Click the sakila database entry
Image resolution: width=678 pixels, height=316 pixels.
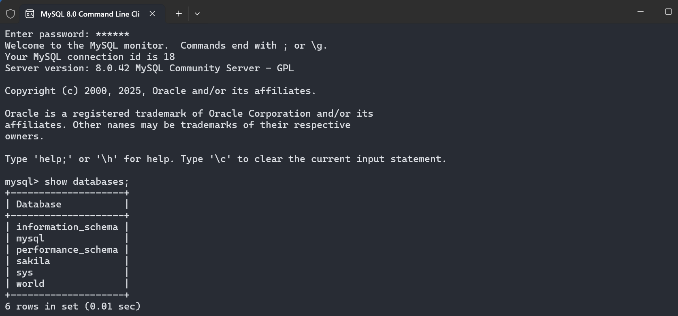pyautogui.click(x=33, y=261)
